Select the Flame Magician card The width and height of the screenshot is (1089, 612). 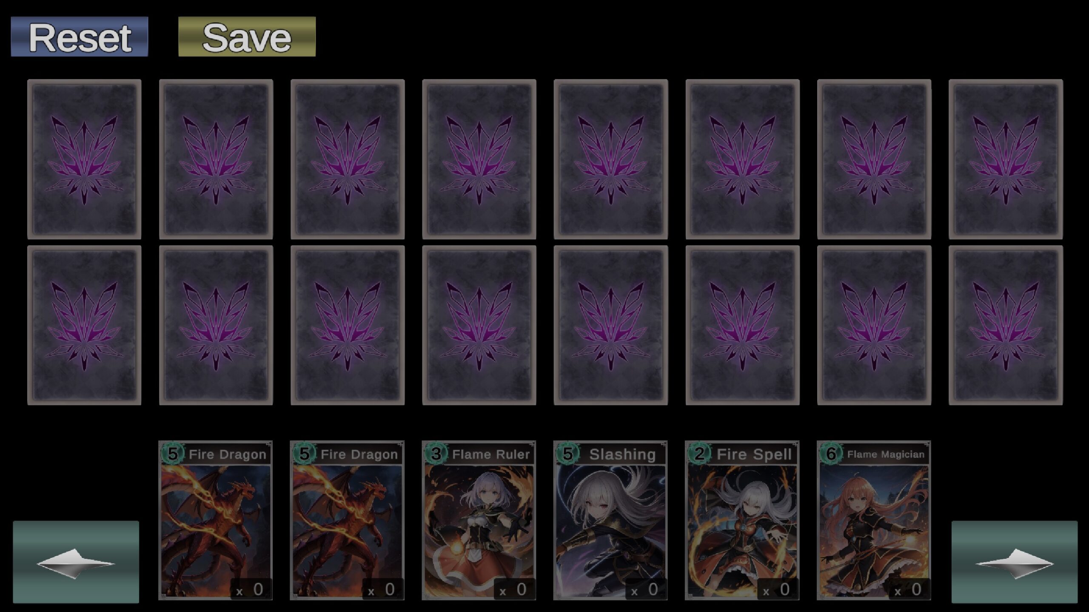(x=874, y=520)
